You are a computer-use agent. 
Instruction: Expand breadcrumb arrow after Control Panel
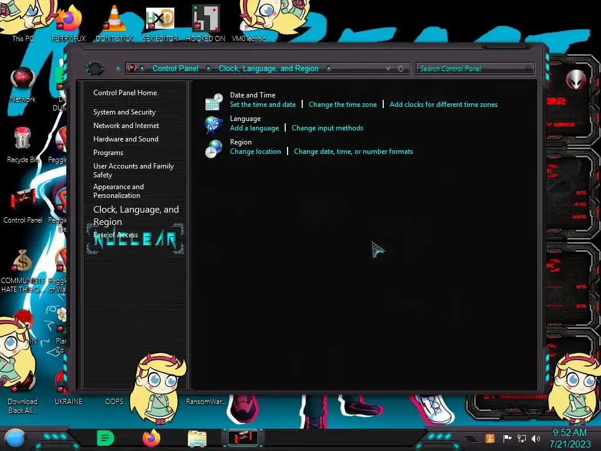(x=208, y=68)
